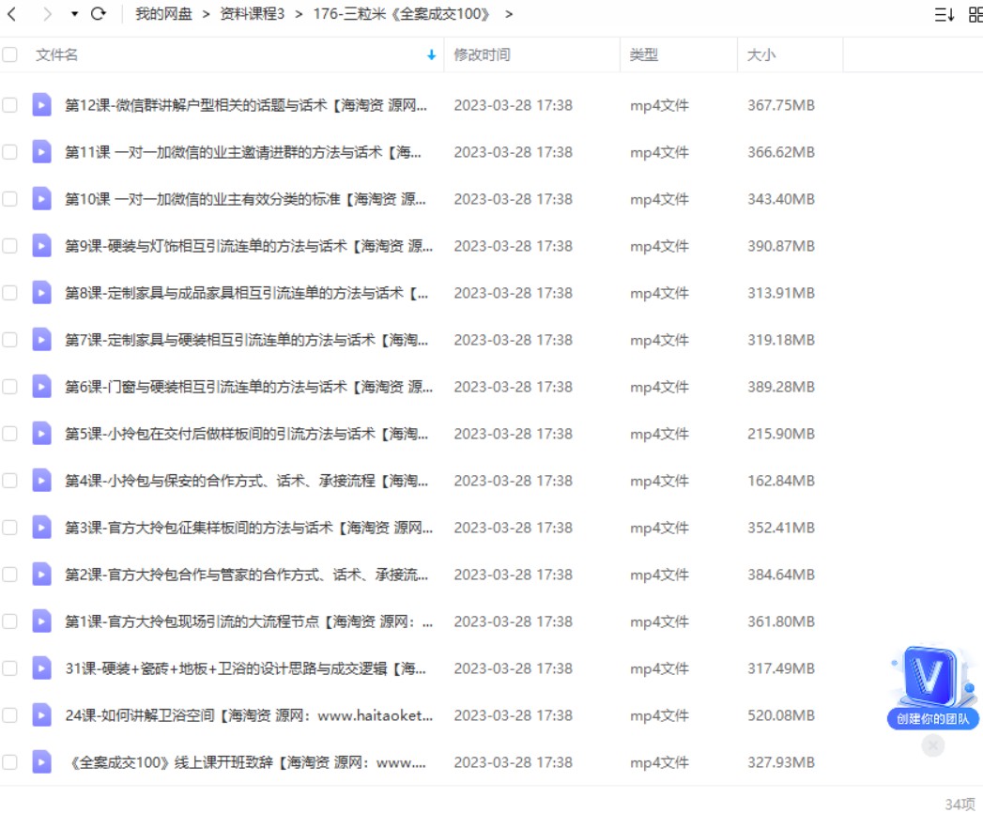
Task: Click the video icon of 第1课
Action: point(41,621)
